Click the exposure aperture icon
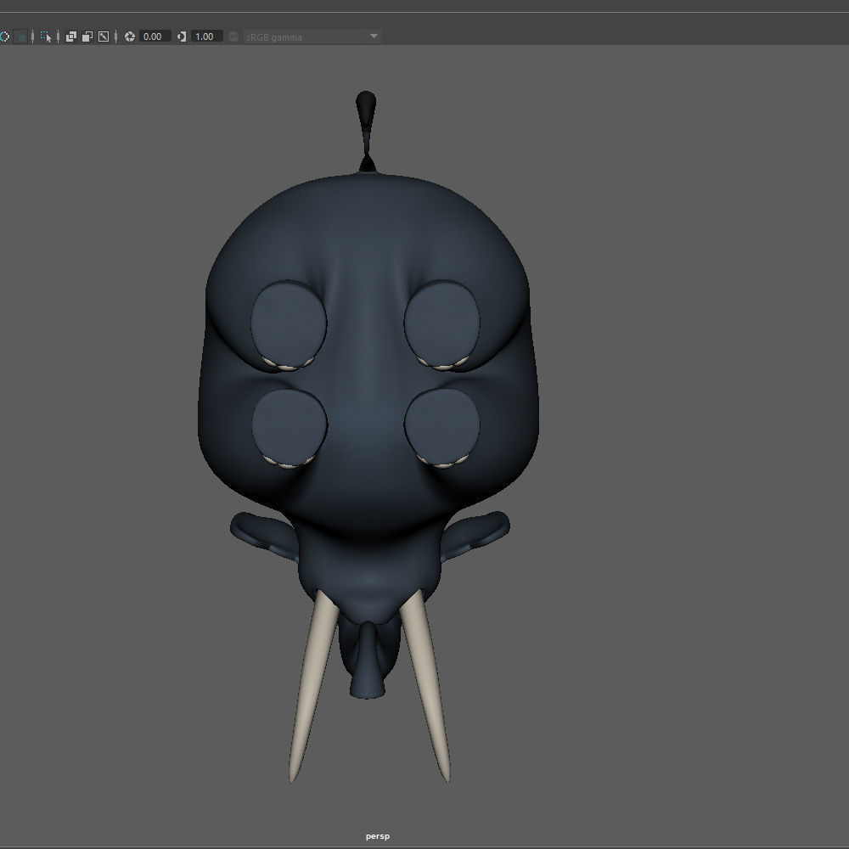This screenshot has height=849, width=849. (x=130, y=37)
